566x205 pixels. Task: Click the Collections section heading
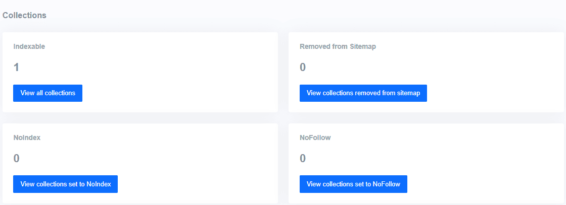[24, 16]
